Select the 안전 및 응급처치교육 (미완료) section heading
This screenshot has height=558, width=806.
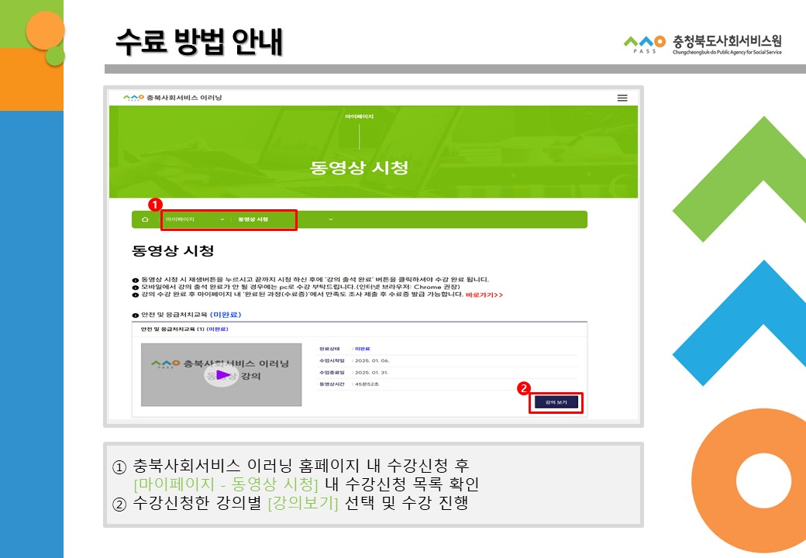pyautogui.click(x=187, y=315)
